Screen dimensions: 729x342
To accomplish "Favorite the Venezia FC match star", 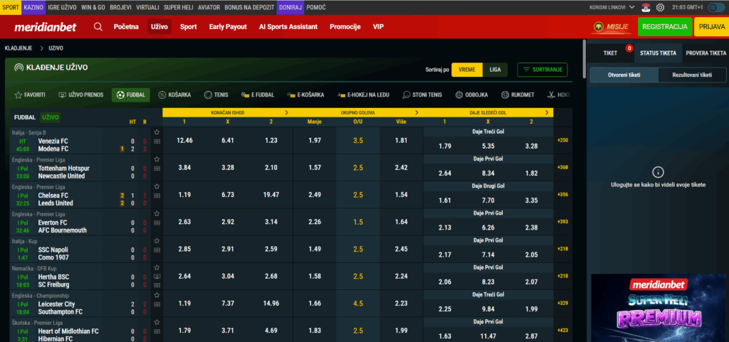I will point(157,132).
